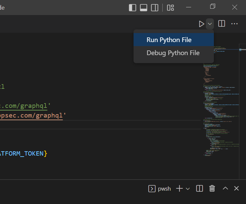The width and height of the screenshot is (246, 204).
Task: Toggle the primary side bar layout icon
Action: click(133, 8)
